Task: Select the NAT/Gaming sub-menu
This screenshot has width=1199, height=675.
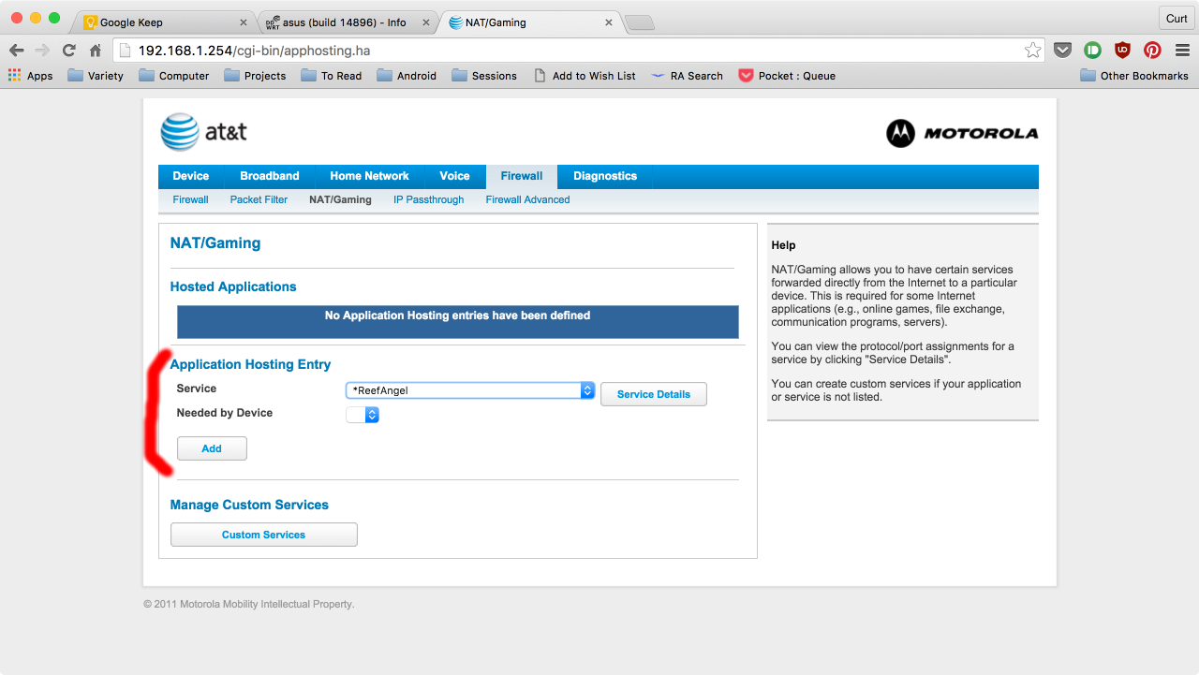Action: tap(340, 199)
